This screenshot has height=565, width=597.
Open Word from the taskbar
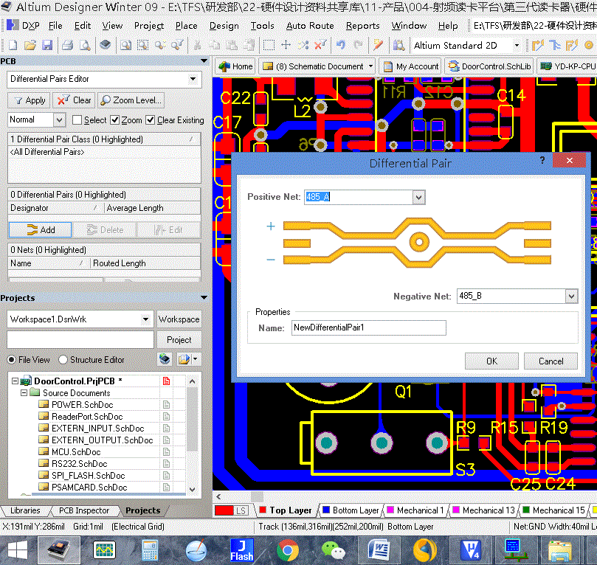[379, 550]
